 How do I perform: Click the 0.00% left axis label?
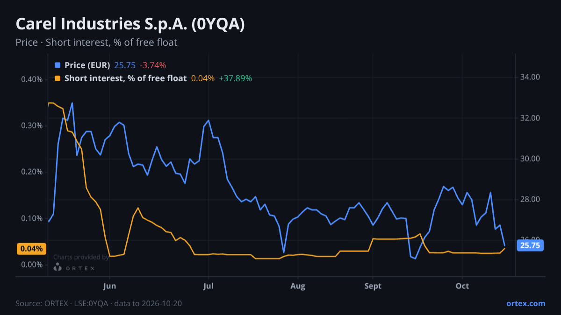click(32, 265)
